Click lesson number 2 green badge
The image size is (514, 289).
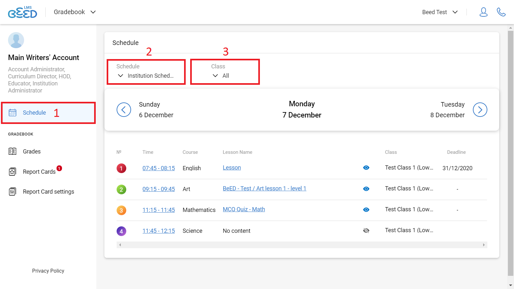pyautogui.click(x=121, y=189)
